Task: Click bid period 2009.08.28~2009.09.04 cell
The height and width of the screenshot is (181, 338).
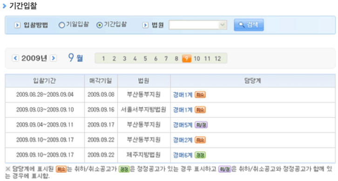Action: tap(45, 94)
